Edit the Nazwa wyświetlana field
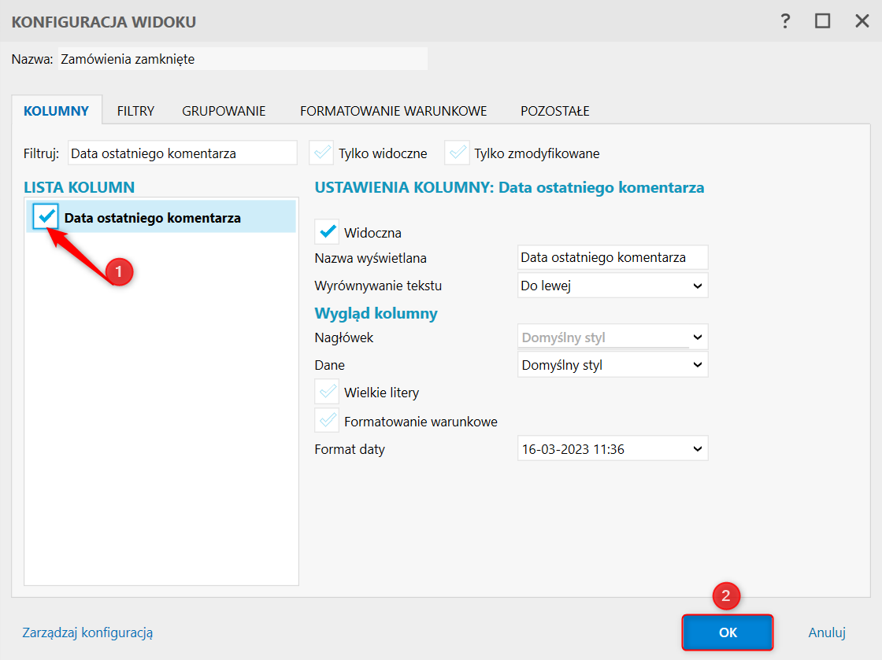882x660 pixels. tap(613, 257)
